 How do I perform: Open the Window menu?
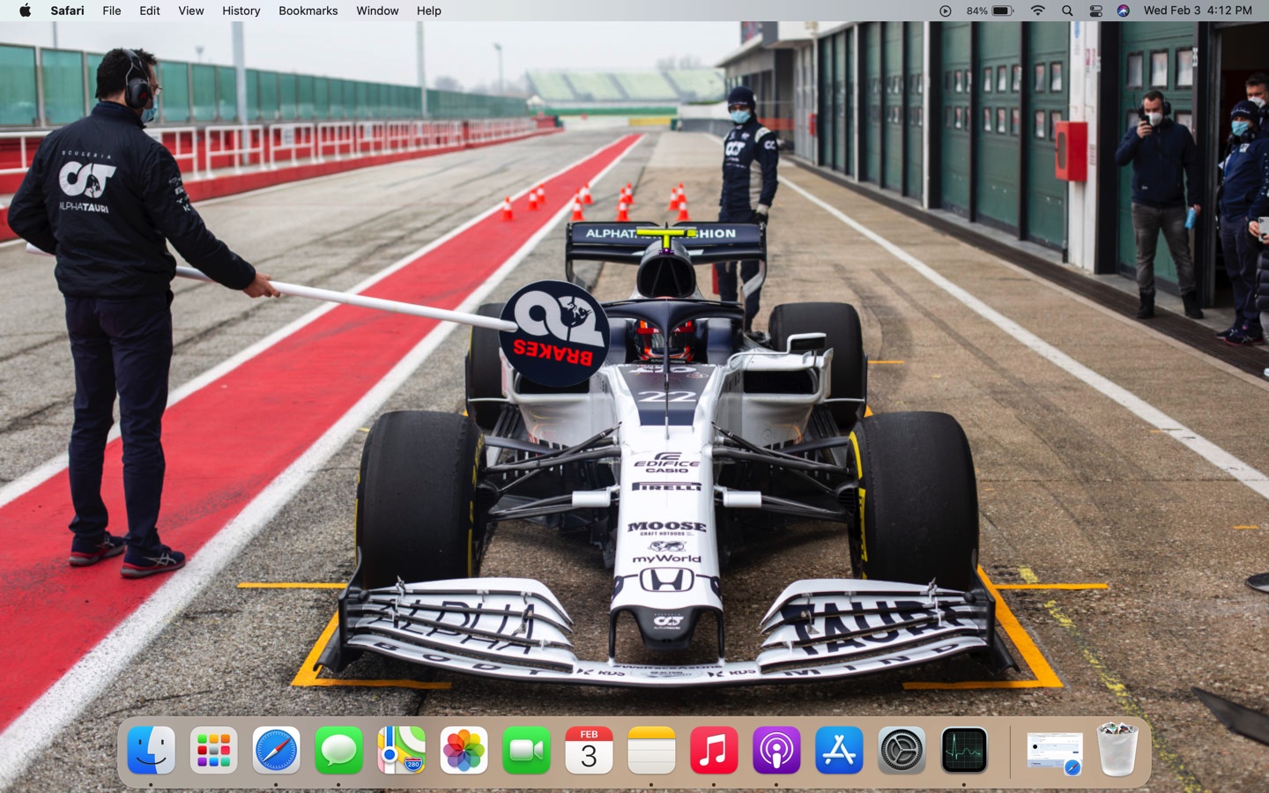click(377, 11)
